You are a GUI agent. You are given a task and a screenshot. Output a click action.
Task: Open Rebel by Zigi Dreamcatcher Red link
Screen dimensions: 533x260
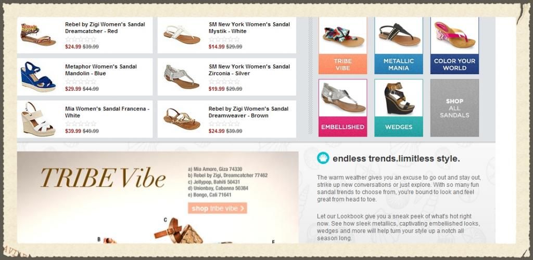pos(105,28)
